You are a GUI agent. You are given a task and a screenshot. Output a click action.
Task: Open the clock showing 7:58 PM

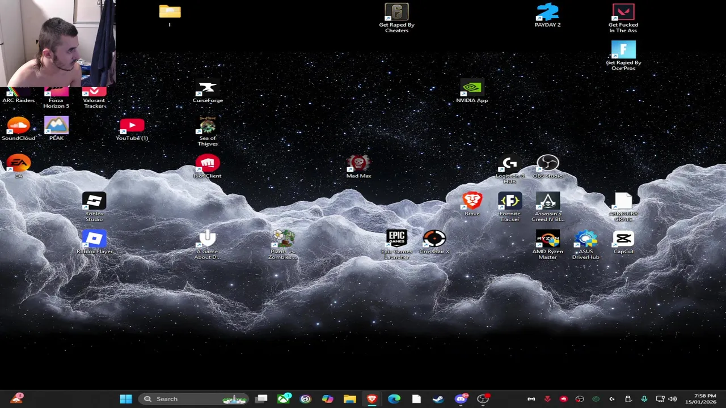700,399
